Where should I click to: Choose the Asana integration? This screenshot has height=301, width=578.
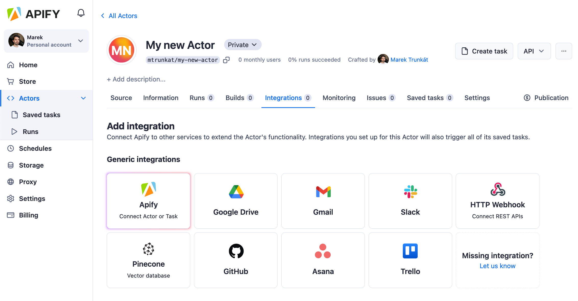click(323, 260)
